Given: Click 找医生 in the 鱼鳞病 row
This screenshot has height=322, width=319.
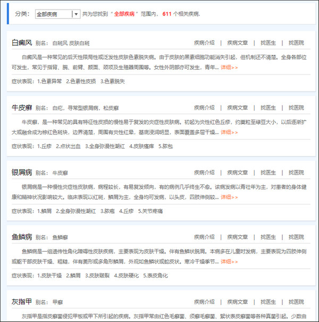Looking at the screenshot, I should tap(268, 237).
